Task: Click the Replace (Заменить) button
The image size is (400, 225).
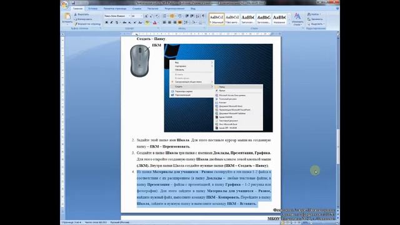Action: pyautogui.click(x=315, y=19)
